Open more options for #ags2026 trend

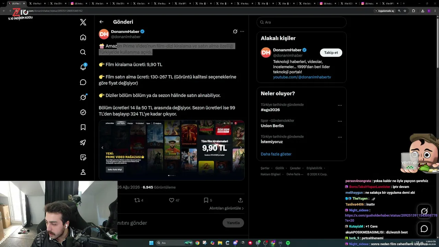tap(340, 105)
